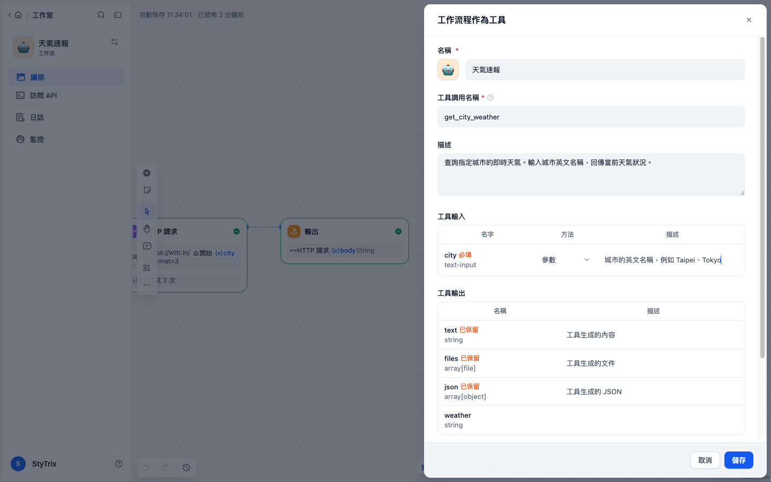Click the 儲存 button

(738, 460)
